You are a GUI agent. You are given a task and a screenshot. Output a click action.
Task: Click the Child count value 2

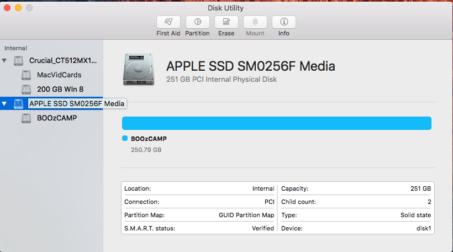click(x=429, y=202)
